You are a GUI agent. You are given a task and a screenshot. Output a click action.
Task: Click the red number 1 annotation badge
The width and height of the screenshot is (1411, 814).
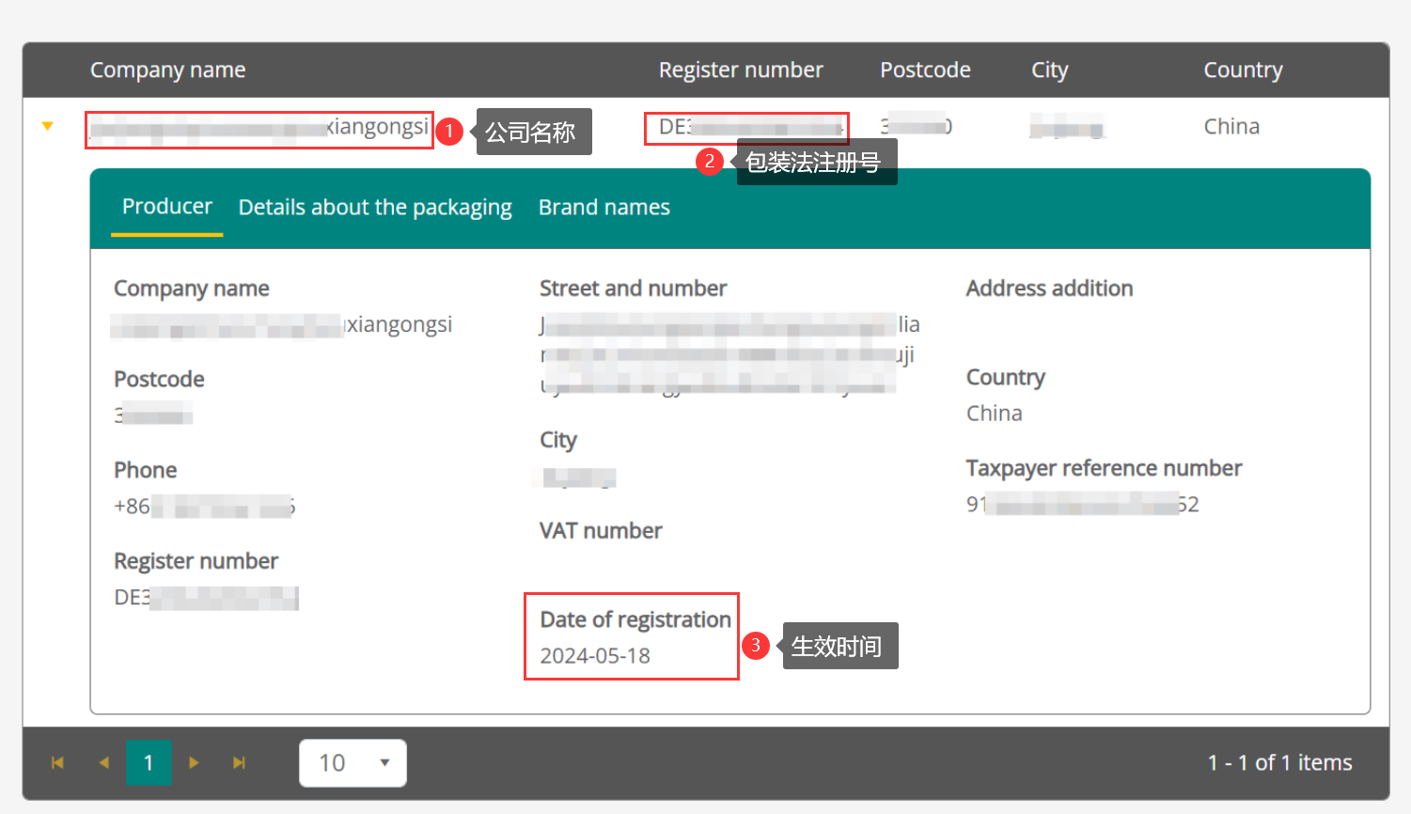pyautogui.click(x=449, y=131)
